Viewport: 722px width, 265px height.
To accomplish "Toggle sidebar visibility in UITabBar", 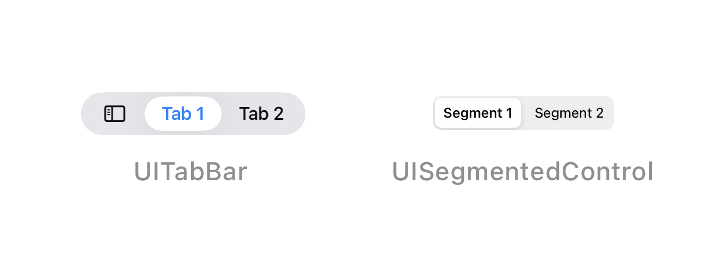I will (115, 113).
